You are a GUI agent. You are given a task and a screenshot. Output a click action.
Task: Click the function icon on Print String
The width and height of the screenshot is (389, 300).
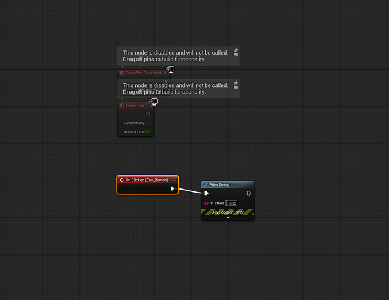click(206, 185)
